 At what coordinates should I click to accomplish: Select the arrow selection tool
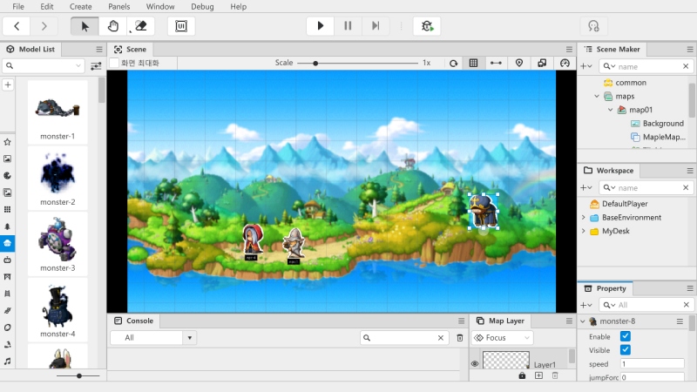pyautogui.click(x=85, y=26)
